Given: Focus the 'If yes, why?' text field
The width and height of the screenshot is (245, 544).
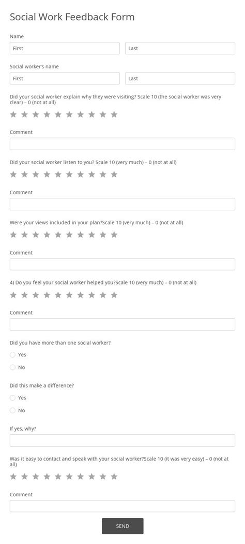Looking at the screenshot, I should click(x=122, y=440).
